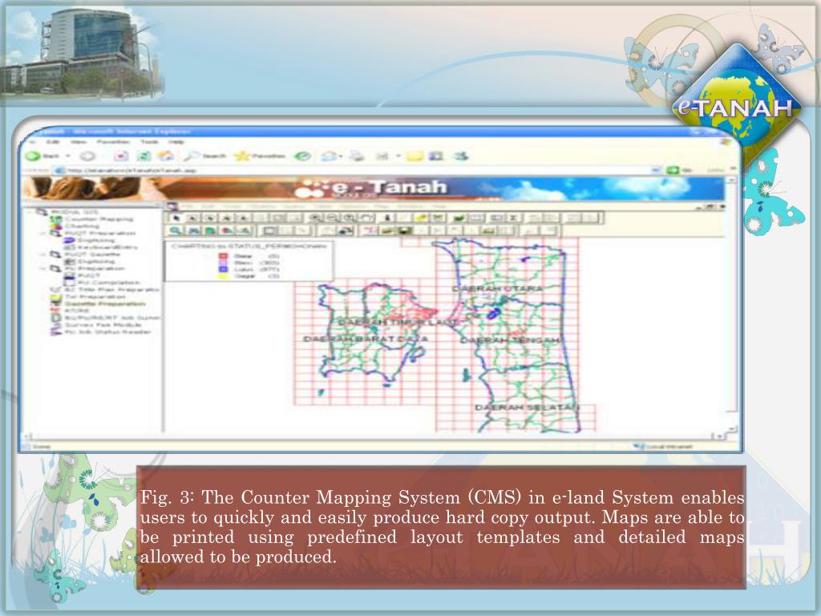This screenshot has height=616, width=821.
Task: Open the binoculars find tool in the GIS toolbar
Action: click(x=194, y=230)
